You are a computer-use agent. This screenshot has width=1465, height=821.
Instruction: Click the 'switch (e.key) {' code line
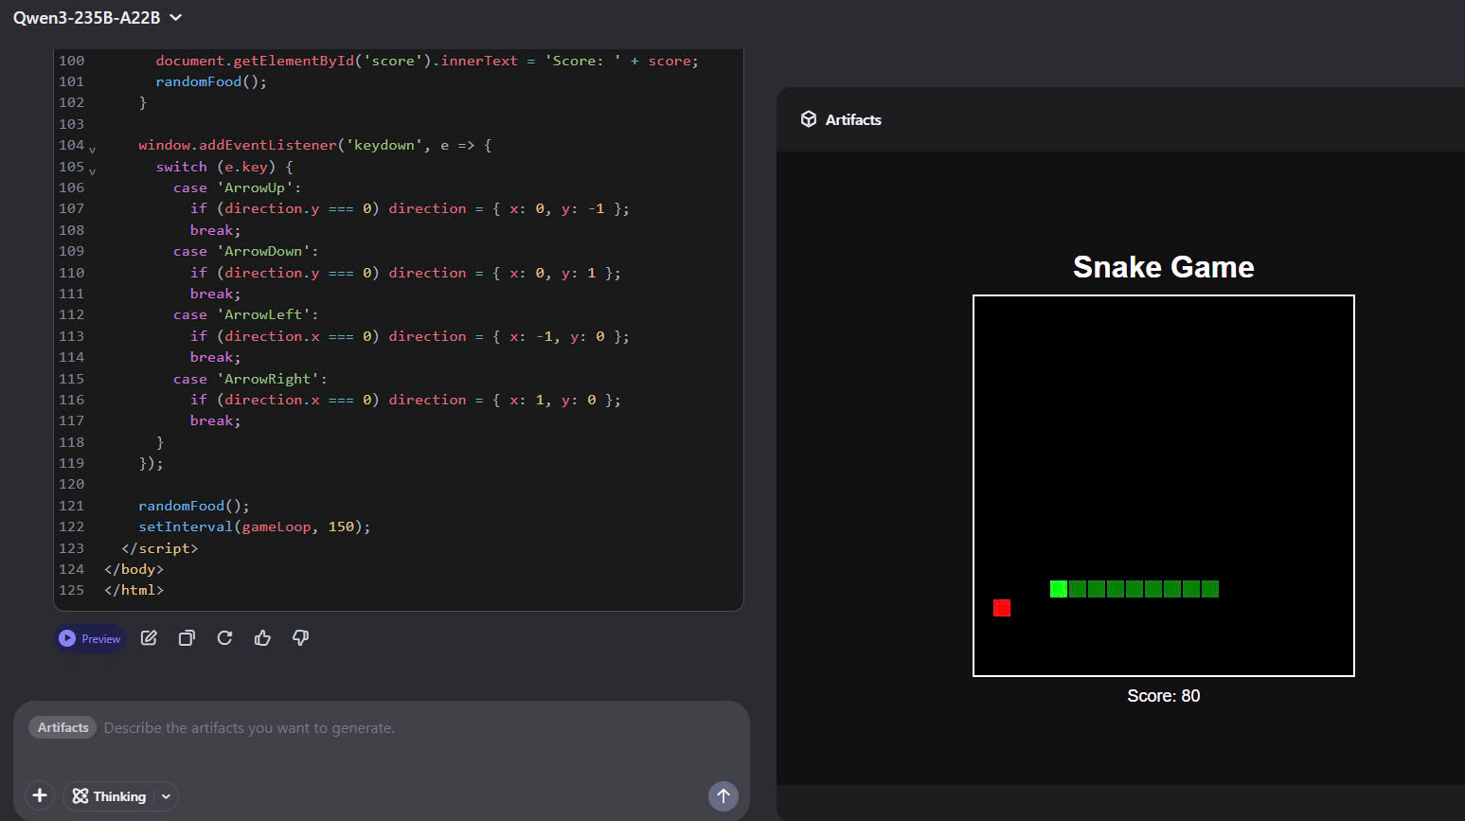point(224,167)
